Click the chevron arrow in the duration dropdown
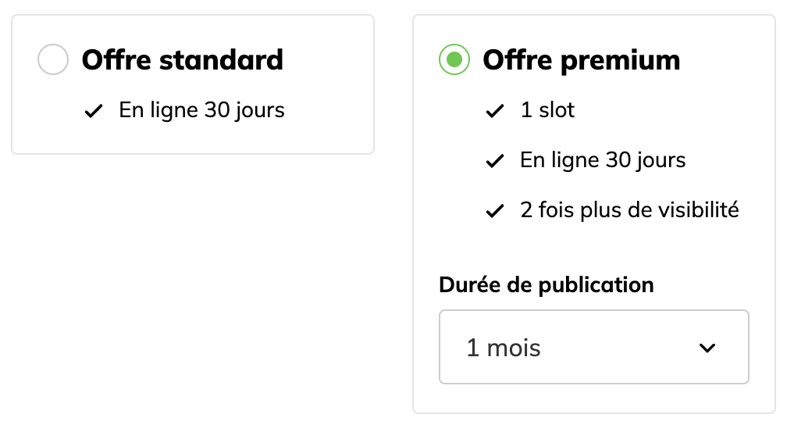This screenshot has height=425, width=787. tap(707, 348)
